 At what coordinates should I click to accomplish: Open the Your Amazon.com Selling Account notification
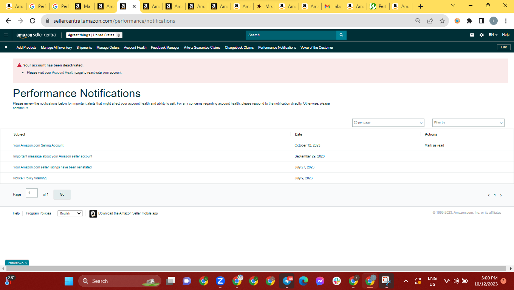(38, 145)
